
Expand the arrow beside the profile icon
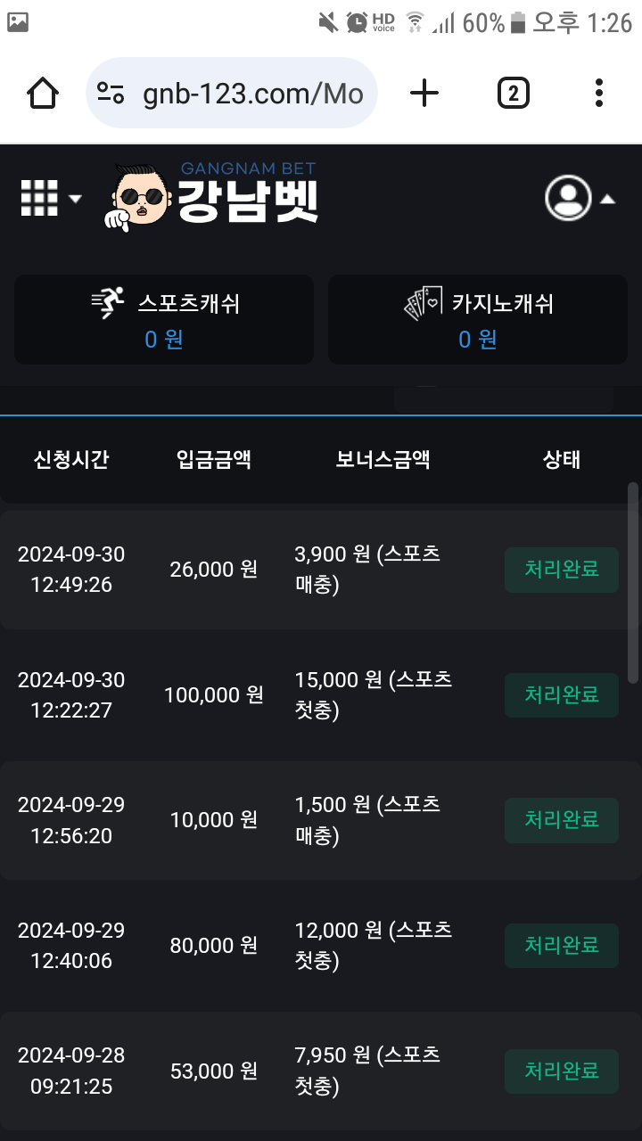pos(607,199)
